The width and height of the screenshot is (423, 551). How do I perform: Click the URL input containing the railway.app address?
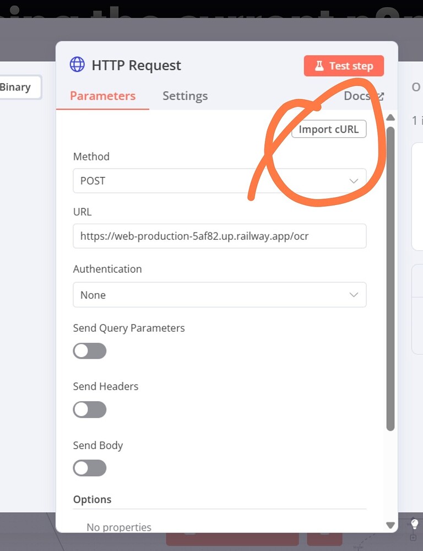tap(220, 236)
